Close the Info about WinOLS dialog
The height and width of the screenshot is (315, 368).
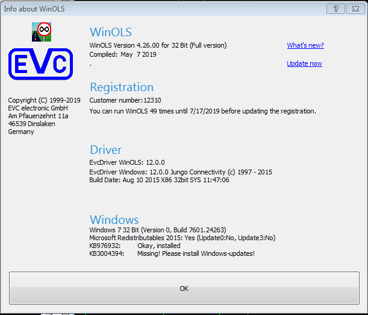(355, 8)
